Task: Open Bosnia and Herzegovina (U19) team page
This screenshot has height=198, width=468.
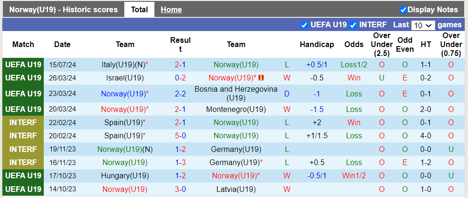Action: tap(236, 94)
